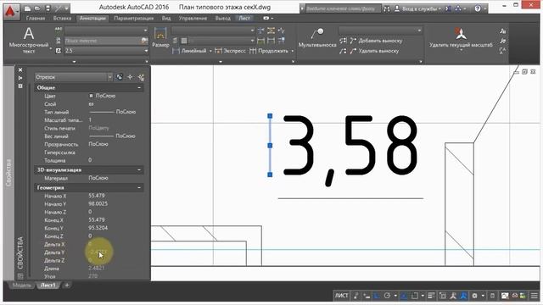Collapse the 3D-визуализация section

[x=139, y=170]
